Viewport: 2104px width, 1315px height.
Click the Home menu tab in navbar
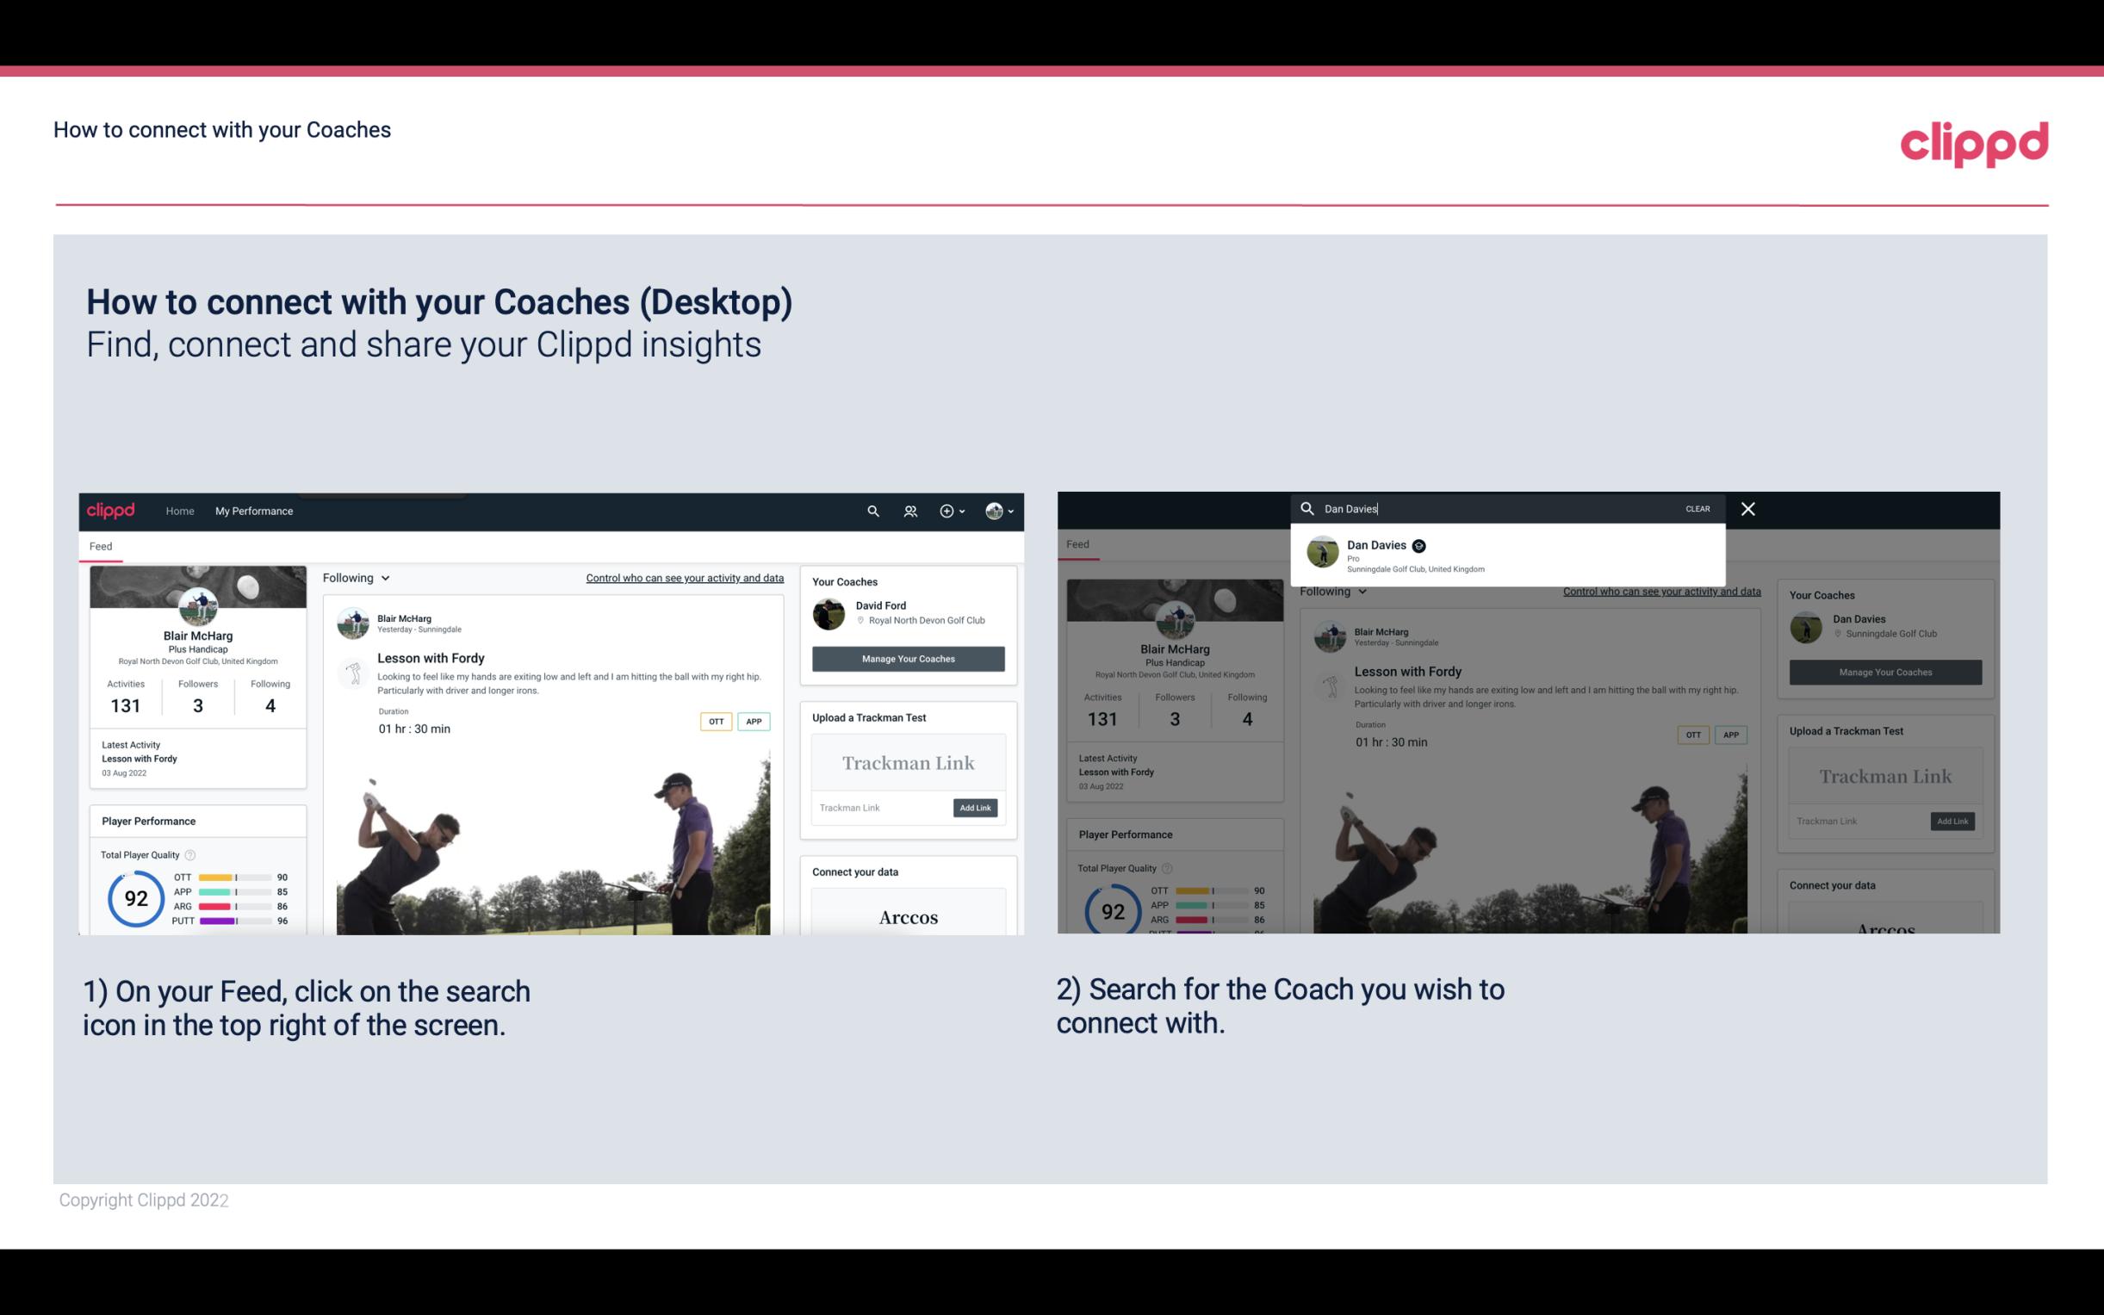pyautogui.click(x=179, y=511)
